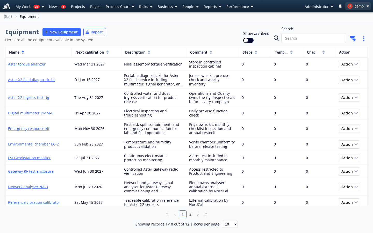373x233 pixels.
Task: Open ESD workstation monitor link
Action: pyautogui.click(x=29, y=158)
